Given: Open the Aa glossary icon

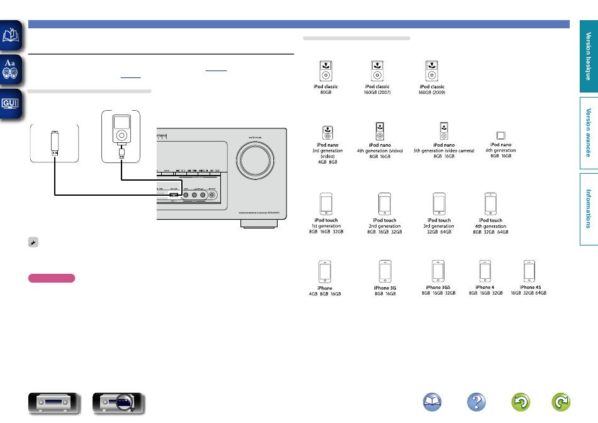Looking at the screenshot, I should point(11,69).
